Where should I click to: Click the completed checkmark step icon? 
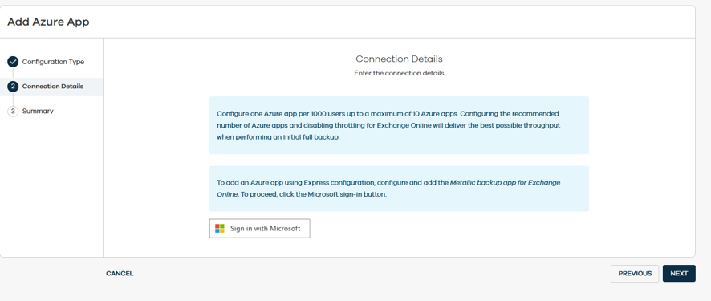(13, 62)
